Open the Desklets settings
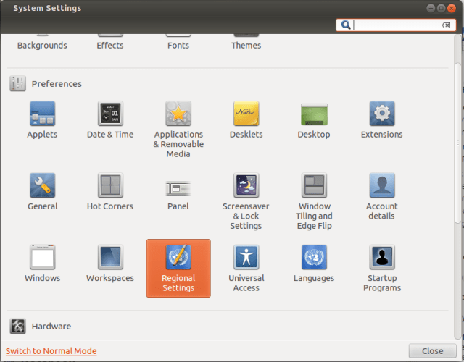 pos(246,114)
